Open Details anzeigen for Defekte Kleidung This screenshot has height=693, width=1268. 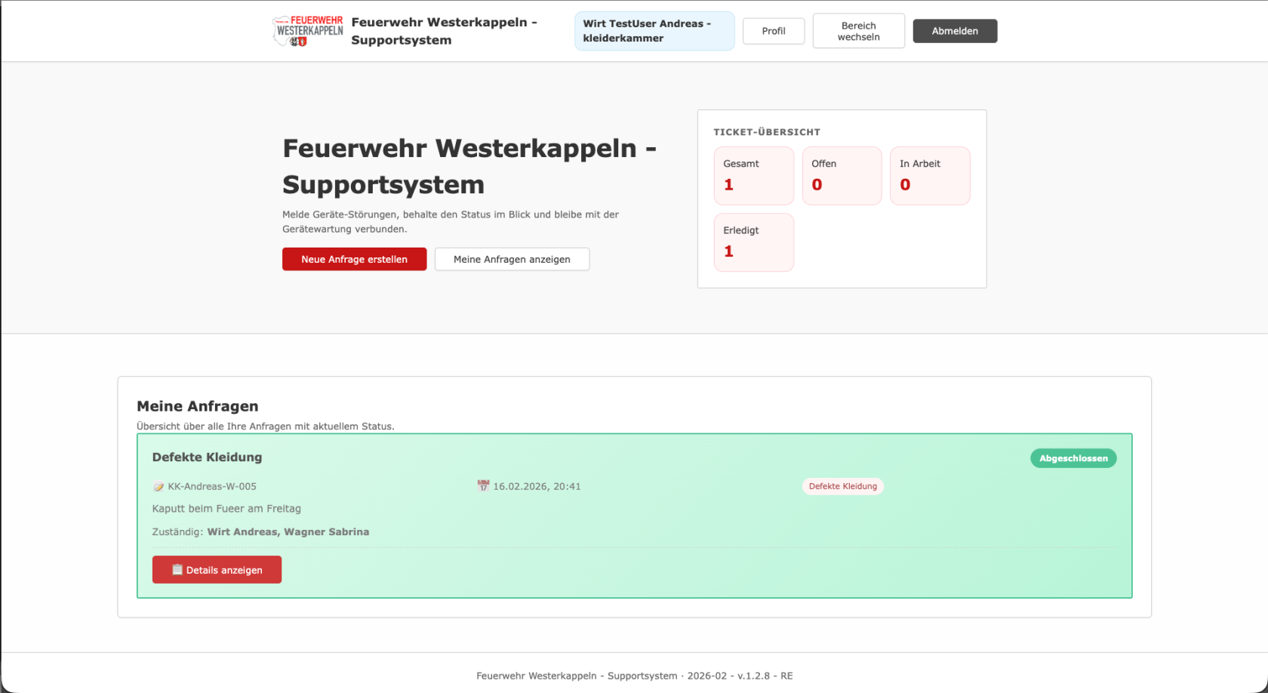(217, 569)
